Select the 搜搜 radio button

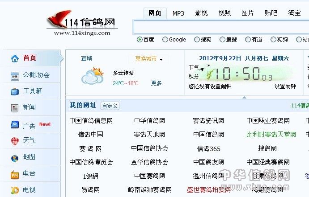tap(222, 40)
